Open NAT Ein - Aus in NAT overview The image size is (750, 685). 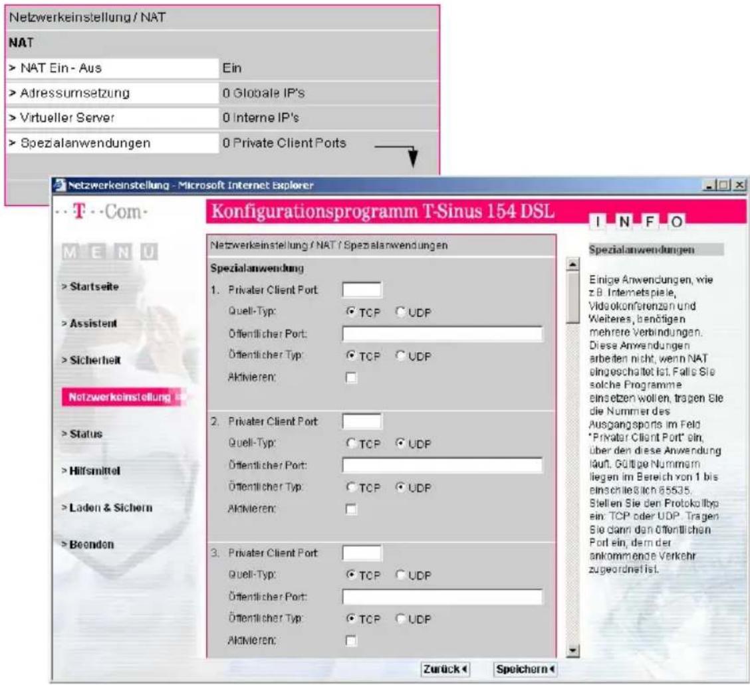coord(113,68)
